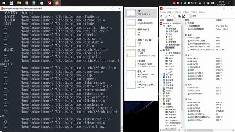Viewport: 235px width, 132px height.
Task: Collapse the 主板 tree node
Action: pos(161,50)
